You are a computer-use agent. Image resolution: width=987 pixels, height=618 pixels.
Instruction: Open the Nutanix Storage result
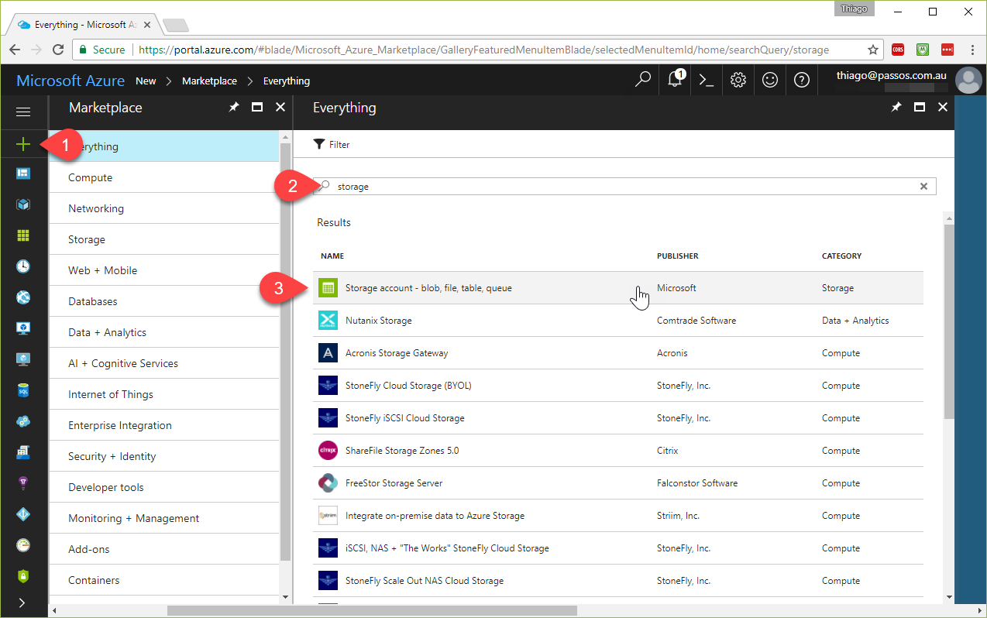(618, 321)
